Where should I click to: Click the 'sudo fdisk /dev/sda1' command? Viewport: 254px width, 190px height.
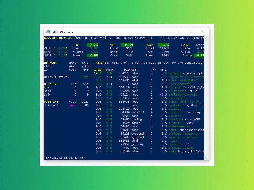coord(186,151)
